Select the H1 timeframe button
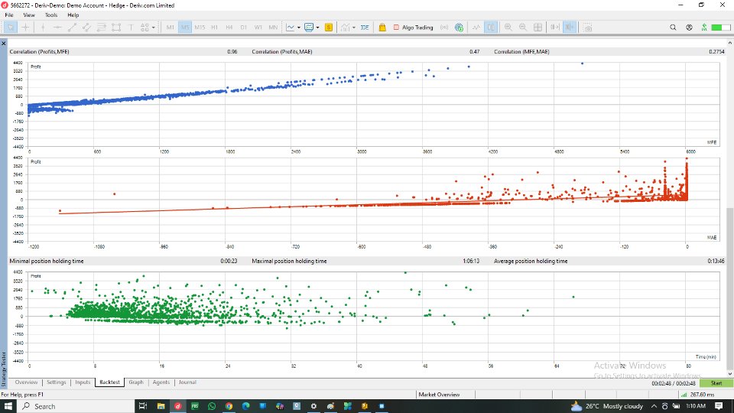 (x=214, y=28)
